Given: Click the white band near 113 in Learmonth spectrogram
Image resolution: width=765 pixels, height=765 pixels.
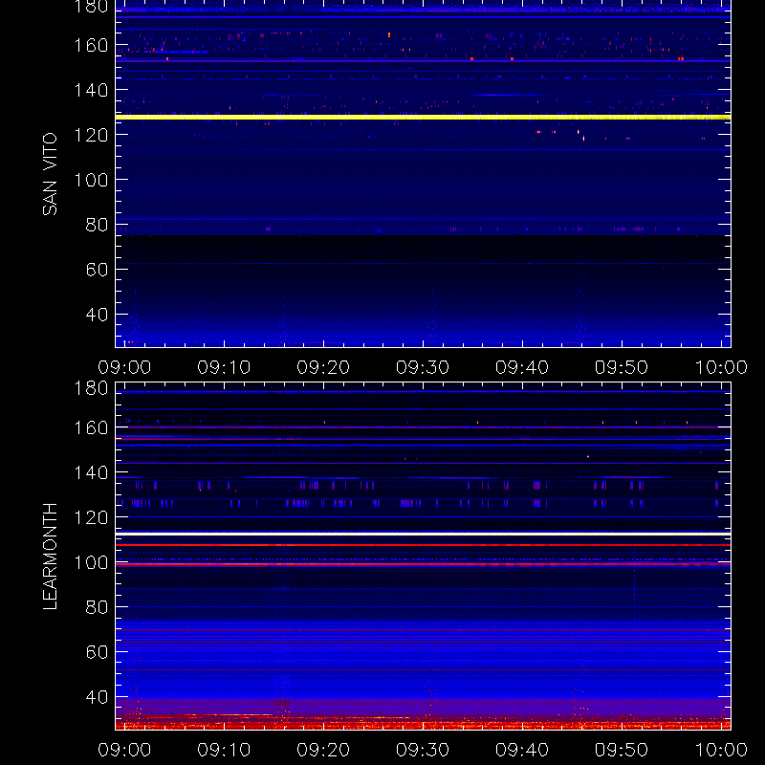Looking at the screenshot, I should click(423, 535).
